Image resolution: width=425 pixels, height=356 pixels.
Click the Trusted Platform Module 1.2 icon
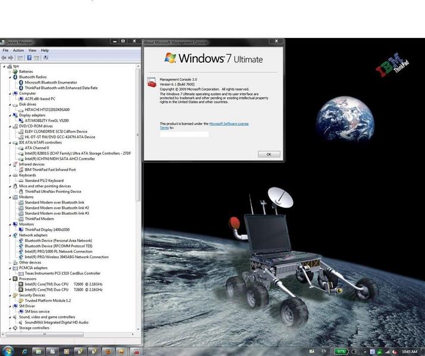coord(21,300)
